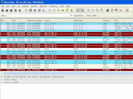133x99 pixels.
Task: Reload the capture file icon
Action: (39, 10)
